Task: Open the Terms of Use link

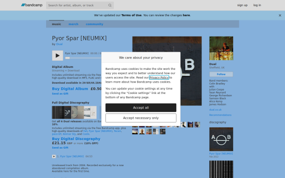Action: (x=132, y=15)
